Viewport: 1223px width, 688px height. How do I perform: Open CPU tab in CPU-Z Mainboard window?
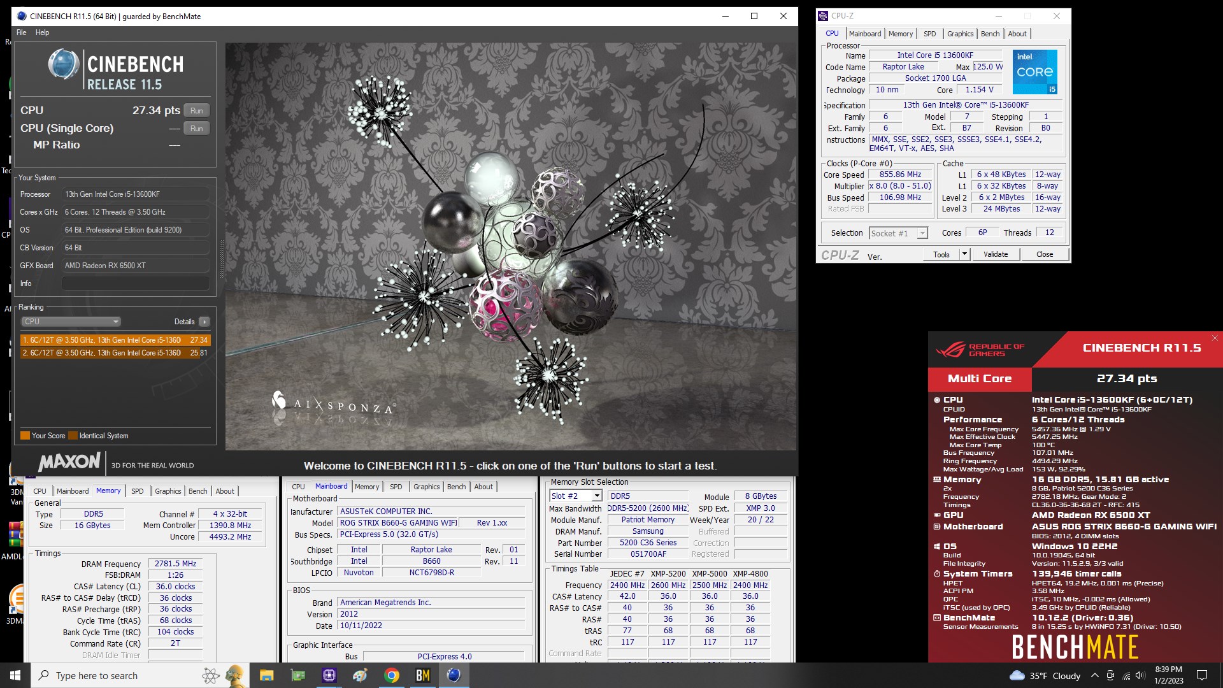(x=298, y=487)
